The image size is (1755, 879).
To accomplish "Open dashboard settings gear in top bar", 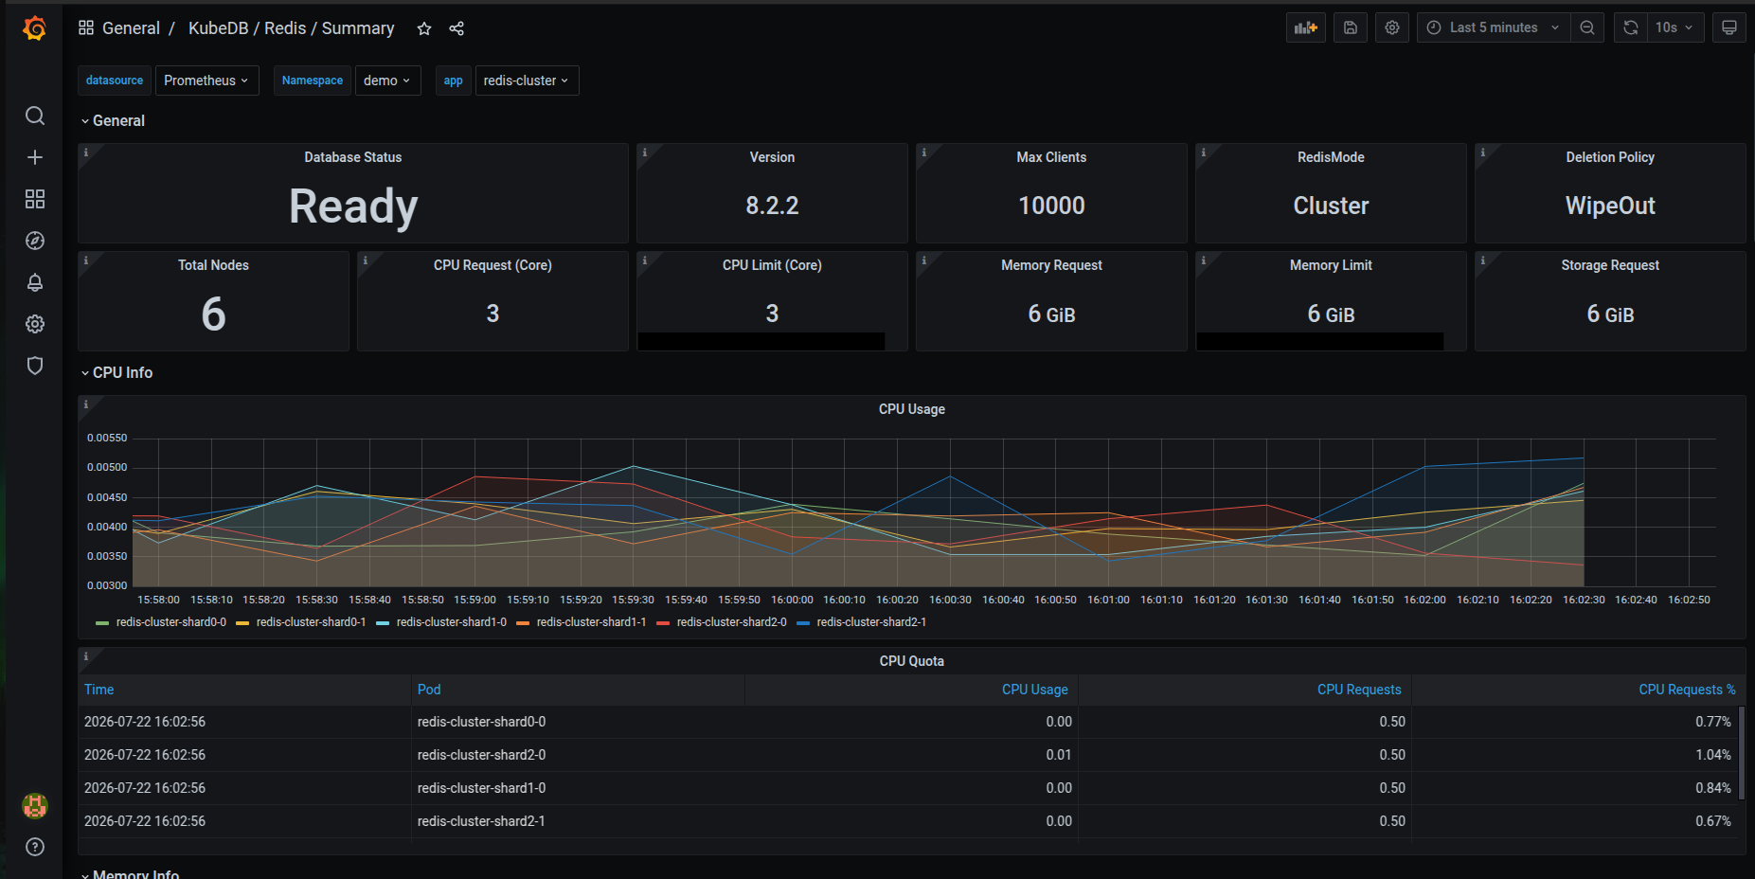I will [x=1392, y=27].
